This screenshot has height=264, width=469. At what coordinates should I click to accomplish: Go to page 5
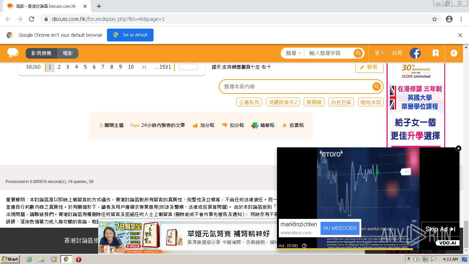85,67
